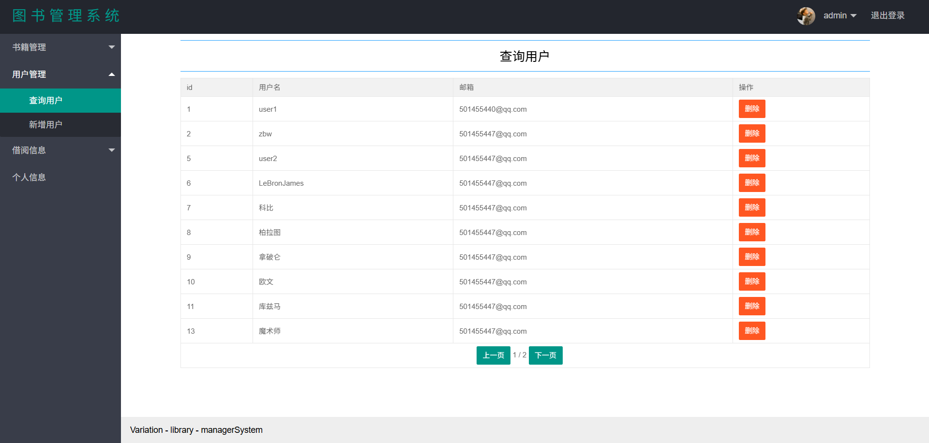Image resolution: width=929 pixels, height=443 pixels.
Task: Expand the 借阅信息 sidebar menu
Action: pos(60,150)
